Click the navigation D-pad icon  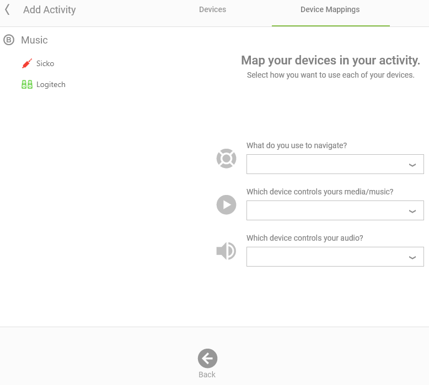pos(226,159)
